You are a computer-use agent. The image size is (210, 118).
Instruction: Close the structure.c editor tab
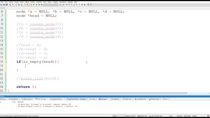[7, 8]
